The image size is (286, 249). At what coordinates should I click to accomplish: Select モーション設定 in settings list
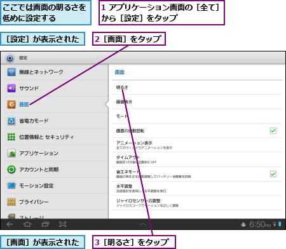tap(56, 185)
